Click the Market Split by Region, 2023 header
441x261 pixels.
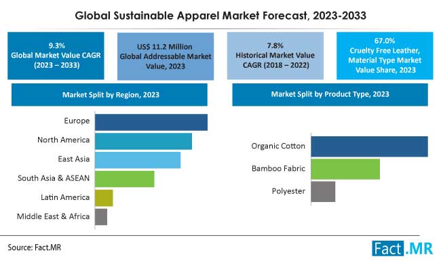(109, 95)
